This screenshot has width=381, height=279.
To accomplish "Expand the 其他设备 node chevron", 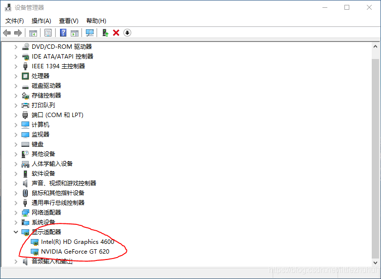I will (x=16, y=154).
